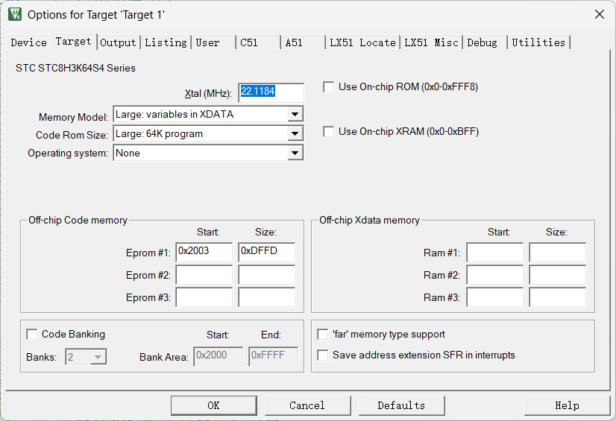Image resolution: width=616 pixels, height=421 pixels.
Task: Switch to the Device tab
Action: [x=28, y=42]
